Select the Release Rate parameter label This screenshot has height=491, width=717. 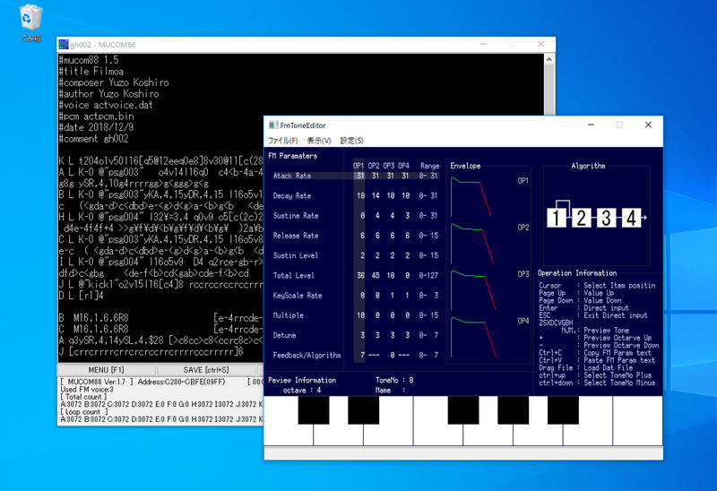point(296,236)
